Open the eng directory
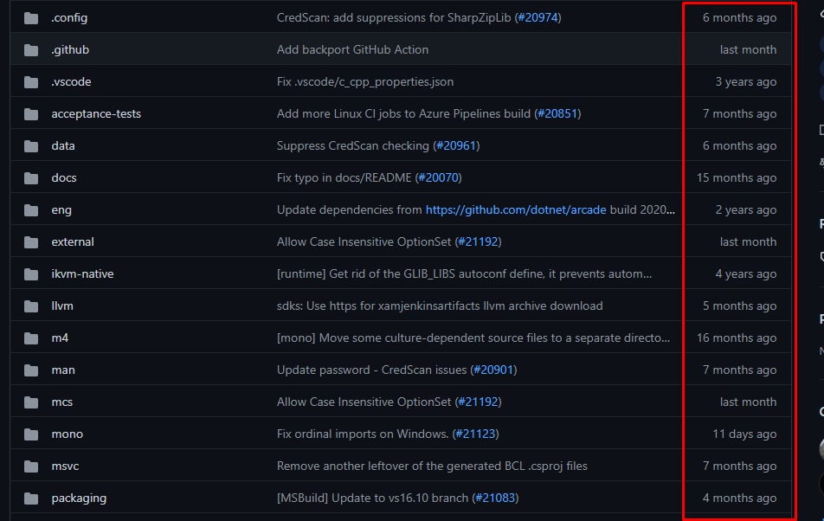824x521 pixels. (x=61, y=210)
